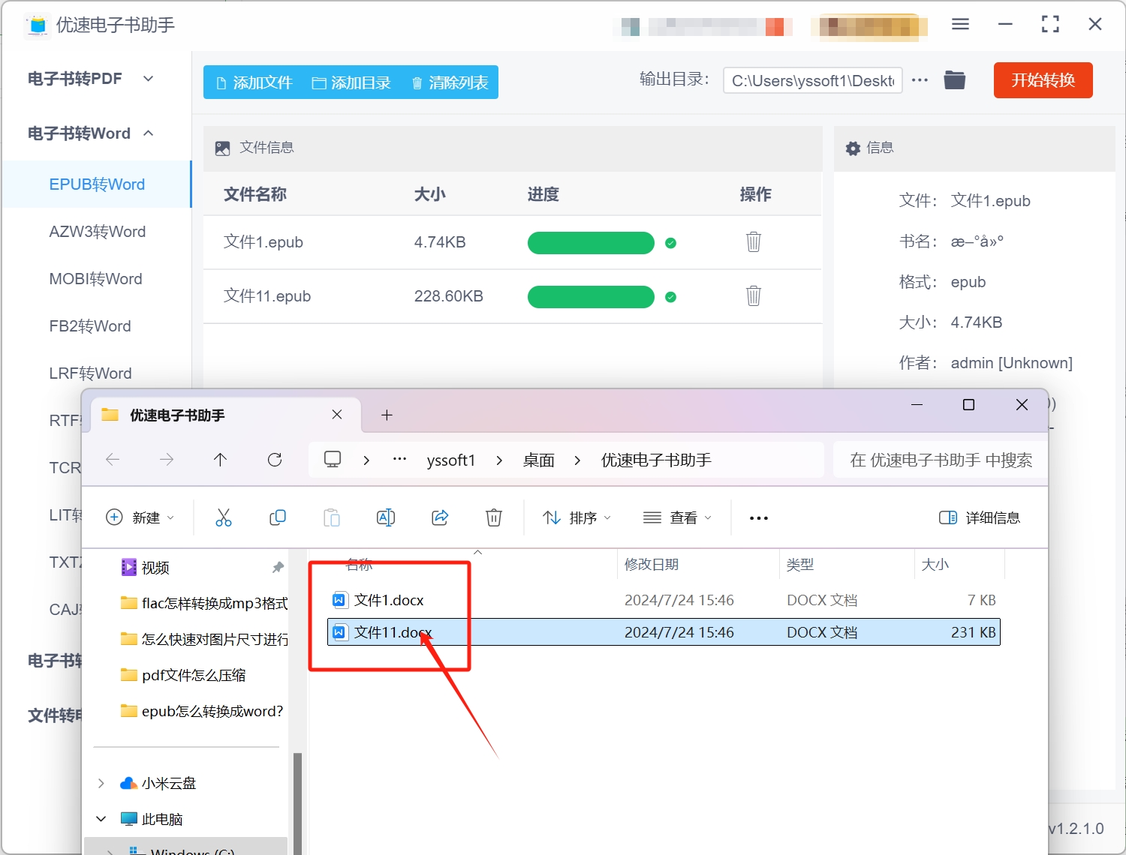Open the 排序 sort dropdown
Viewport: 1126px width, 855px height.
[577, 517]
